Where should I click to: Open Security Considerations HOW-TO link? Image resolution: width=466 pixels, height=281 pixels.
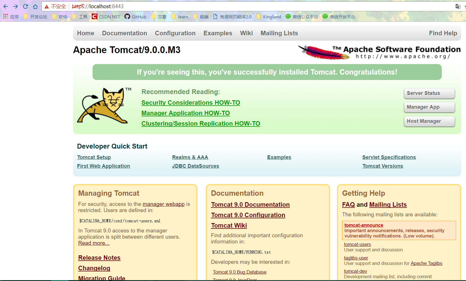pos(191,103)
